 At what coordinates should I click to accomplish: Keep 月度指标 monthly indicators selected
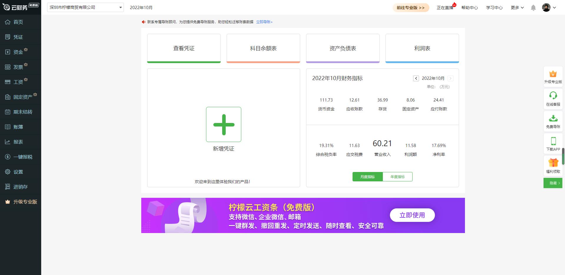tap(368, 177)
